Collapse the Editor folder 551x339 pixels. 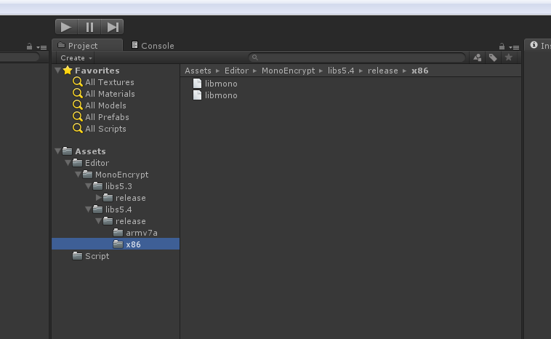click(x=68, y=163)
